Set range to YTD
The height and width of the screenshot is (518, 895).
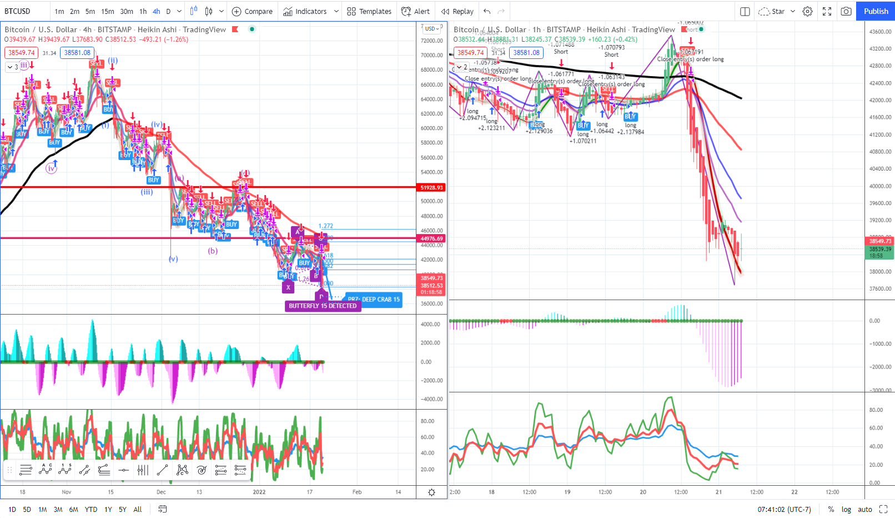[91, 509]
